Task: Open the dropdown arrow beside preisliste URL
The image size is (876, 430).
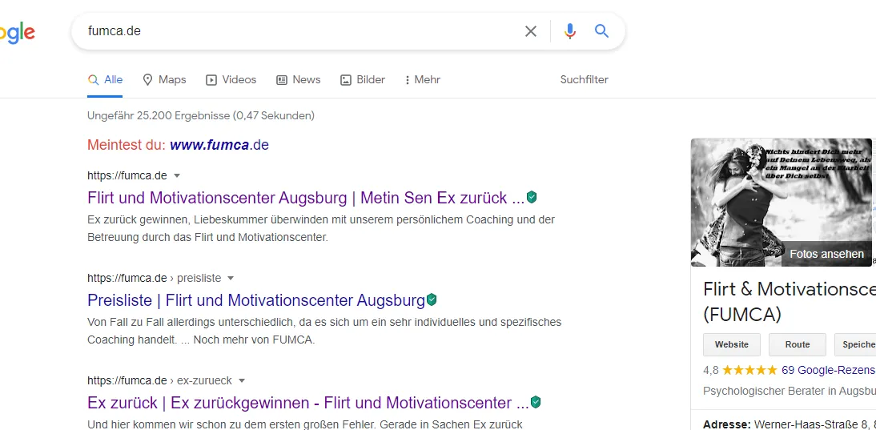Action: tap(231, 278)
